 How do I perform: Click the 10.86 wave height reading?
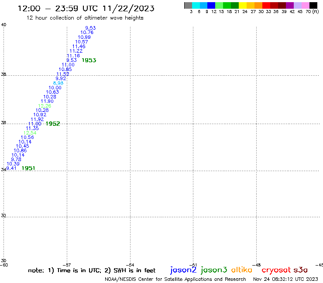20,151
